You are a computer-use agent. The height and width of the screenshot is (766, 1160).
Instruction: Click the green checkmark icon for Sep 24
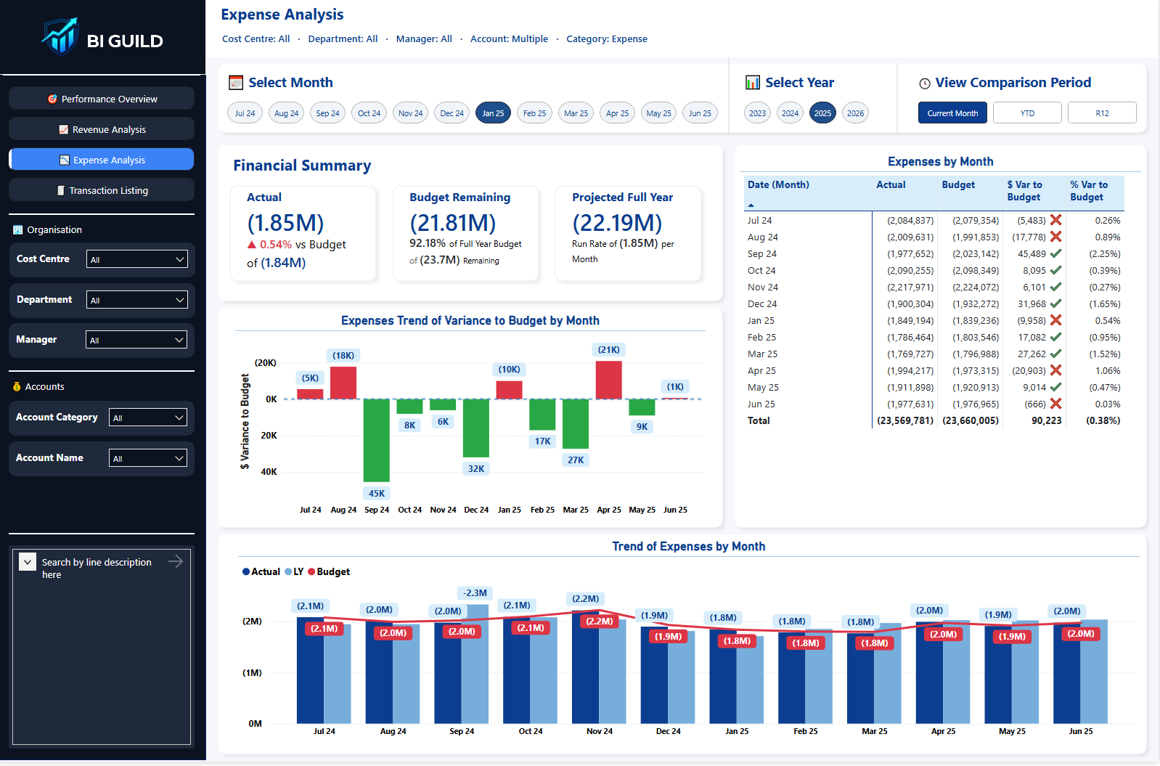click(1056, 254)
